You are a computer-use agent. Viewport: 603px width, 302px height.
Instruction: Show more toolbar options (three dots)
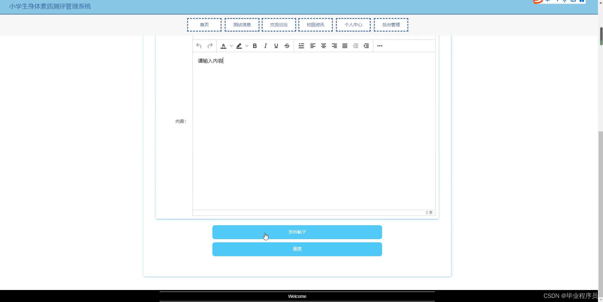[380, 46]
